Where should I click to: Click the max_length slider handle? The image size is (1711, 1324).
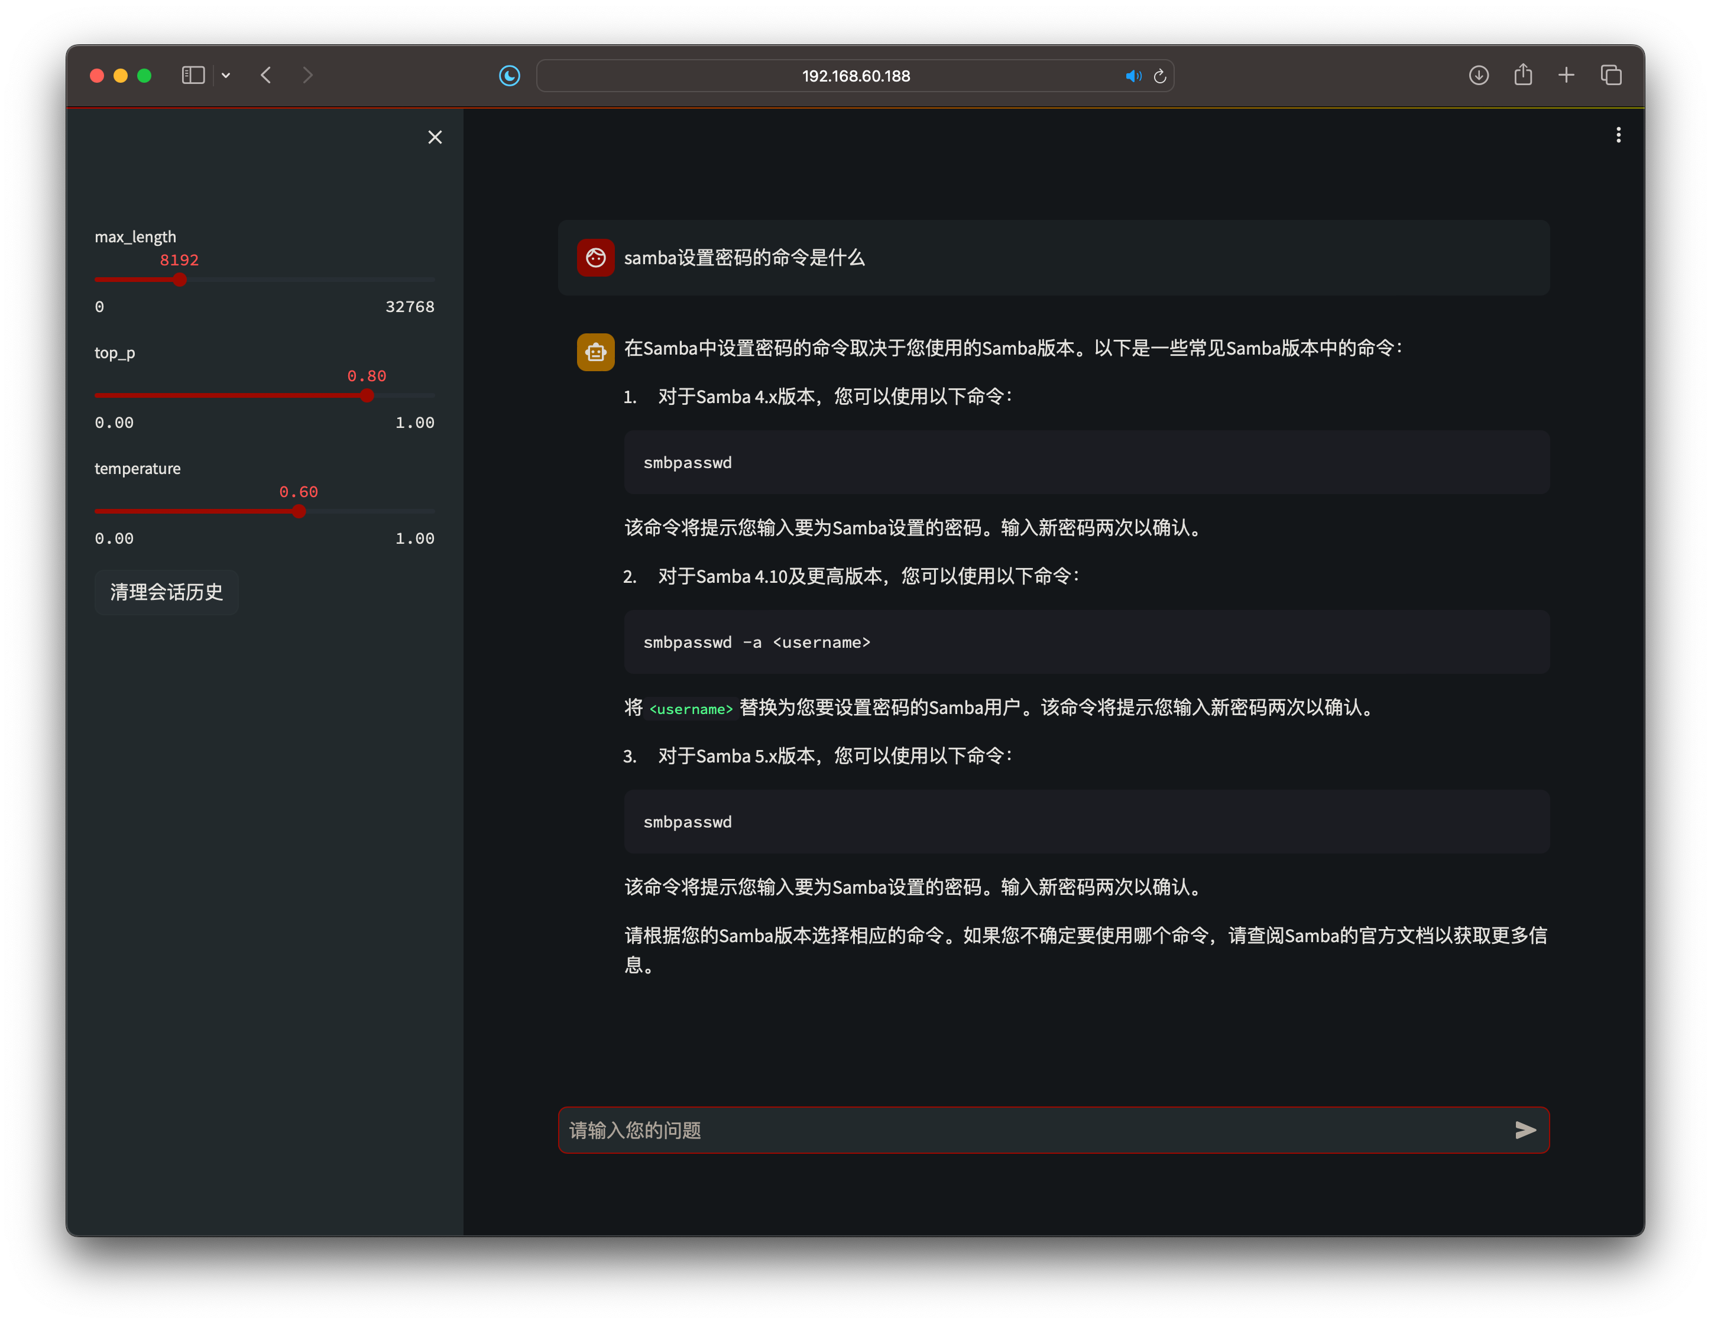(x=179, y=280)
